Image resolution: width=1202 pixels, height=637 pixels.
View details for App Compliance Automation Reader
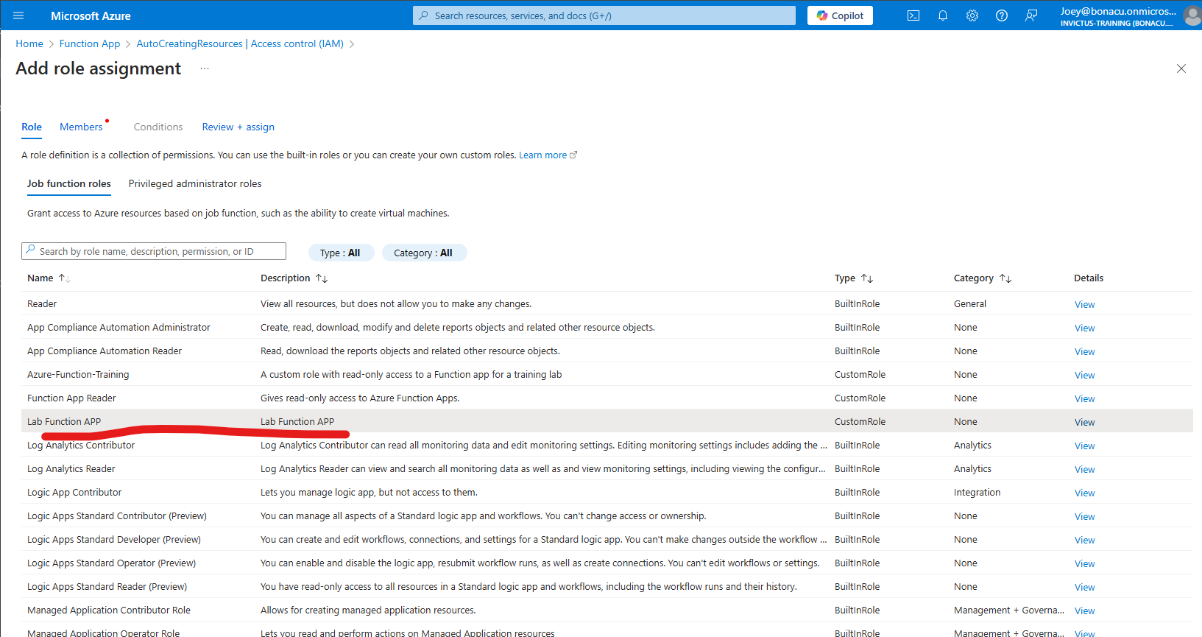tap(1084, 351)
